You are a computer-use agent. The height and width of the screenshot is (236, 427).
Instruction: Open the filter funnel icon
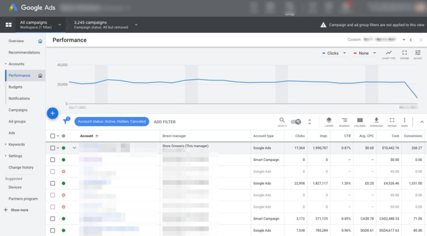click(66, 121)
